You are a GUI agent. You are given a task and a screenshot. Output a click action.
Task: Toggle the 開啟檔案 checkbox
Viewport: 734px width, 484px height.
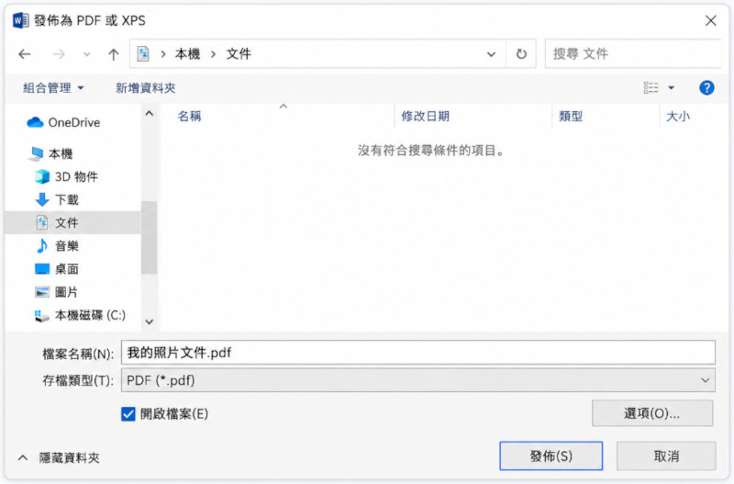click(x=128, y=413)
